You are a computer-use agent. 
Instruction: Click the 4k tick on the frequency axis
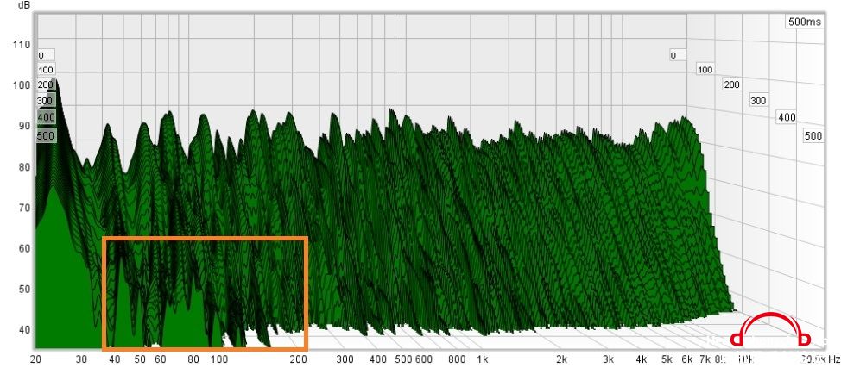(x=642, y=359)
